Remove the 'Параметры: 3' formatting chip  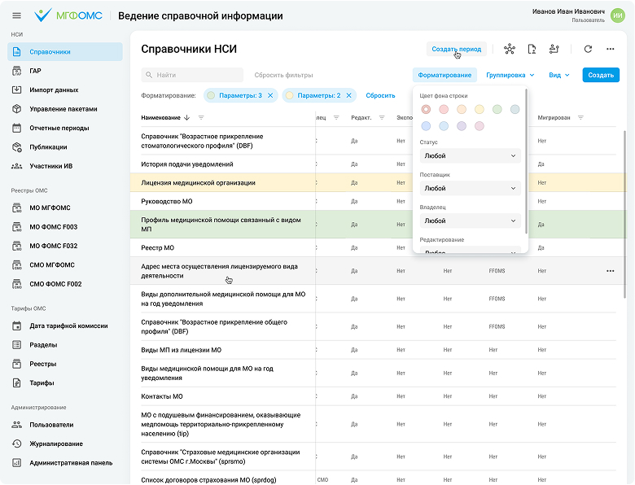pos(271,95)
